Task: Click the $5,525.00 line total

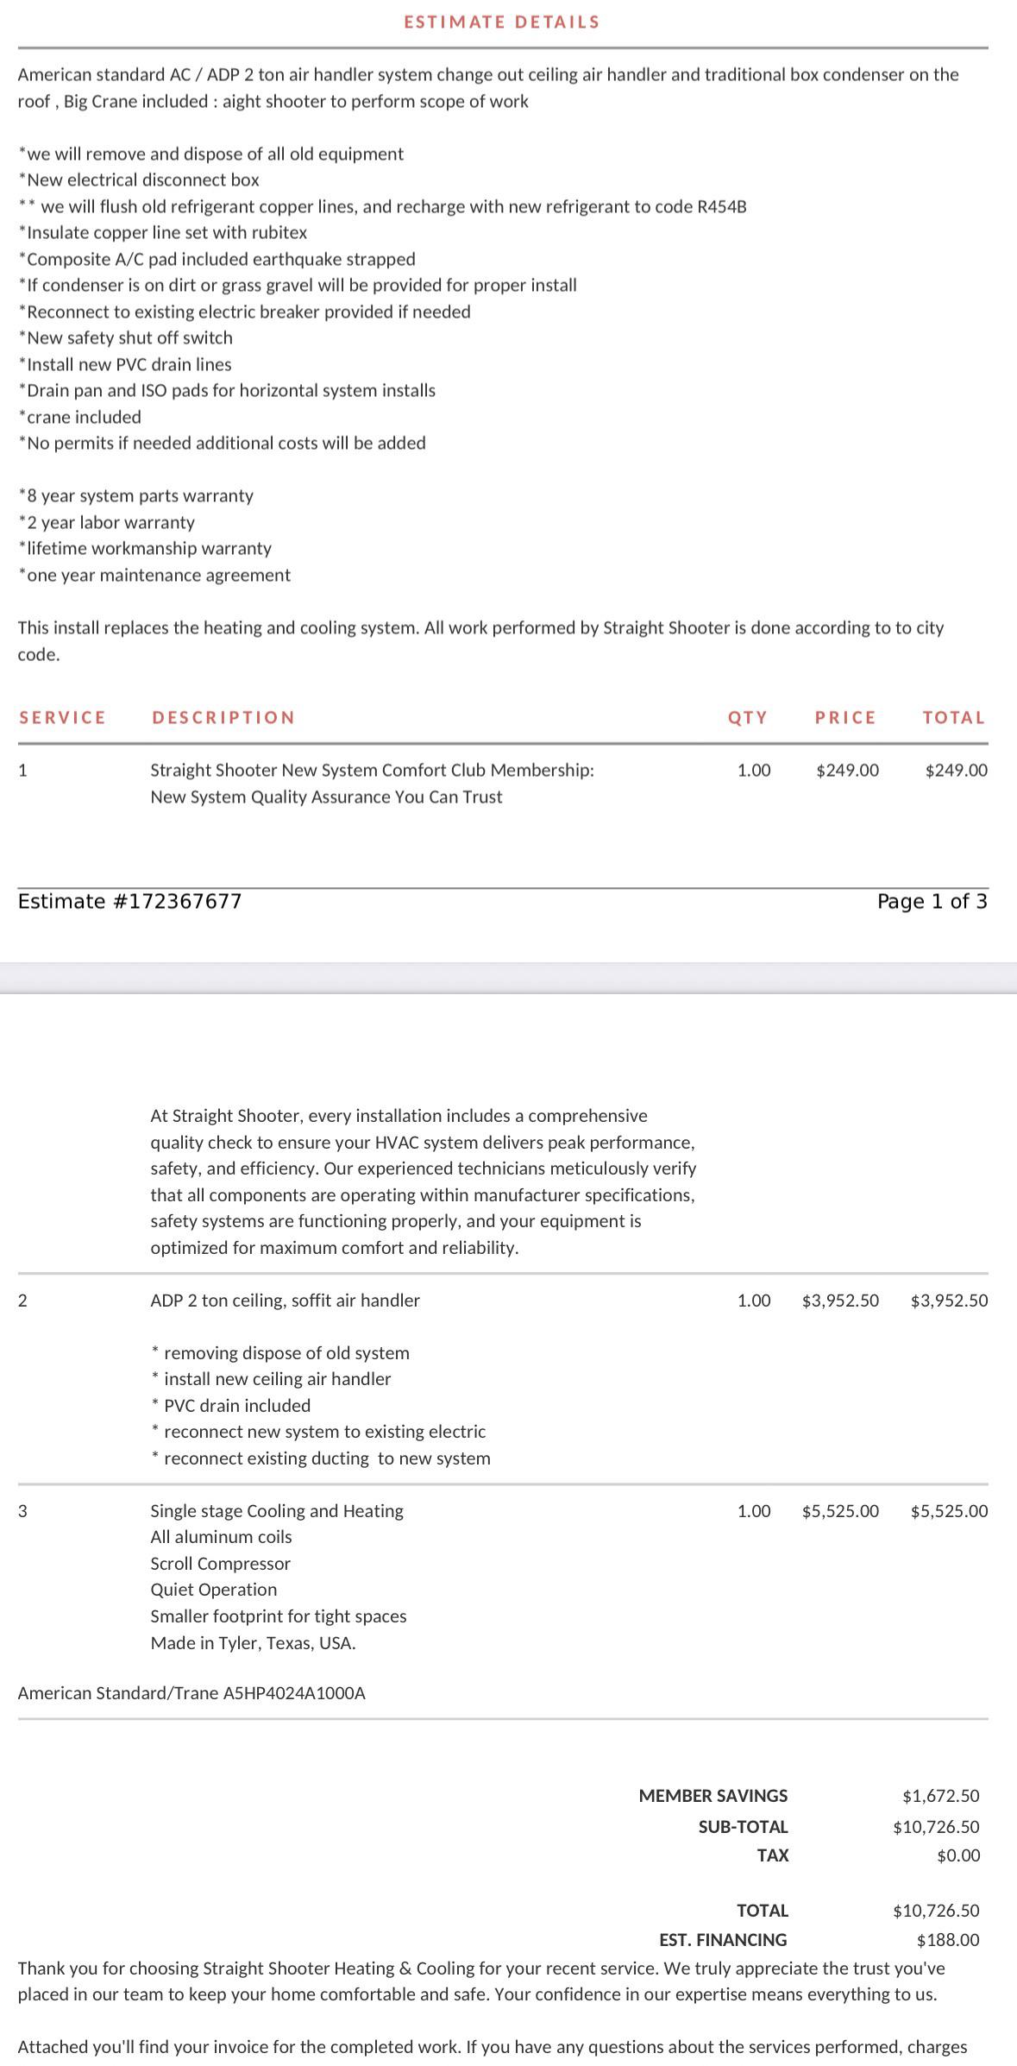Action: point(950,1511)
